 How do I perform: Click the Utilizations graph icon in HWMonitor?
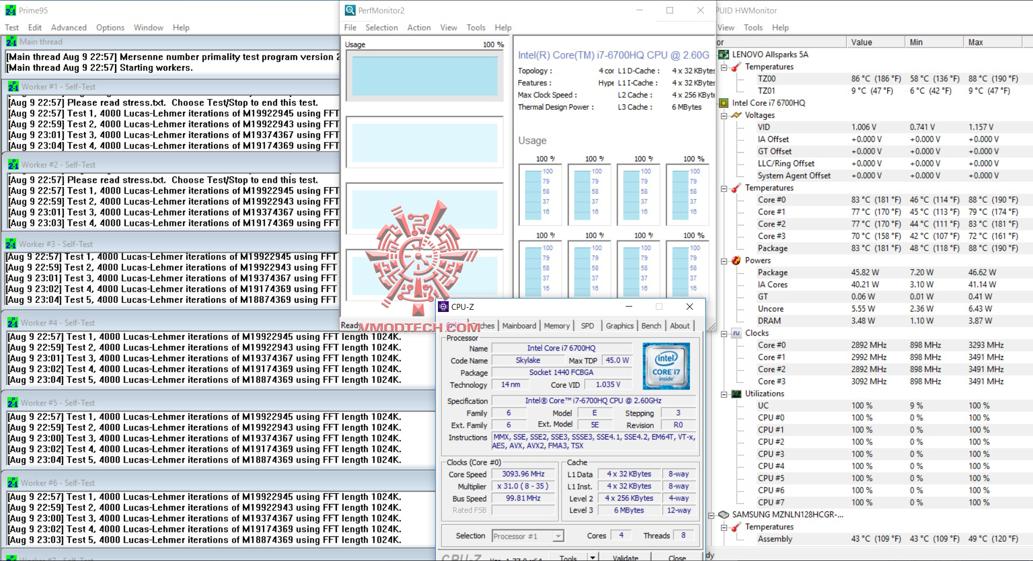(736, 394)
